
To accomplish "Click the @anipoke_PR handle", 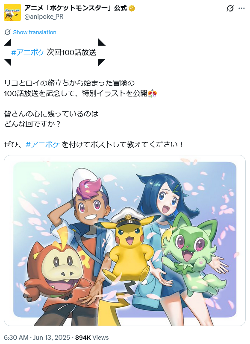I will pos(44,17).
